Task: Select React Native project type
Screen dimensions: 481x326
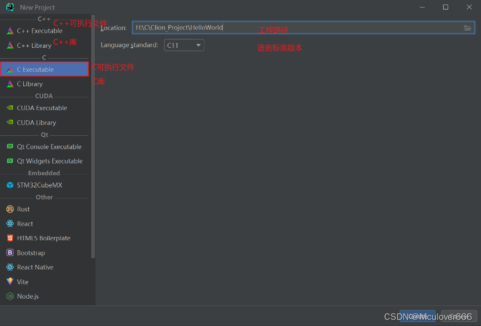Action: coord(44,267)
